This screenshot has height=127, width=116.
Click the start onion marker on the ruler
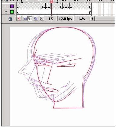coord(22,1)
